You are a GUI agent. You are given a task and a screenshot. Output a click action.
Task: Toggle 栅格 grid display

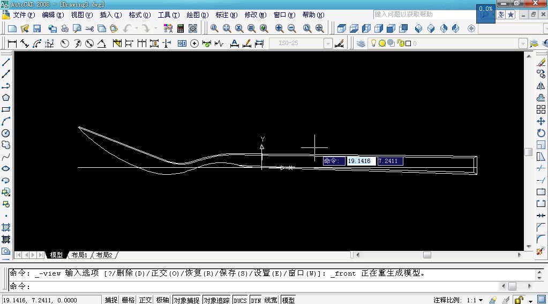click(x=128, y=300)
